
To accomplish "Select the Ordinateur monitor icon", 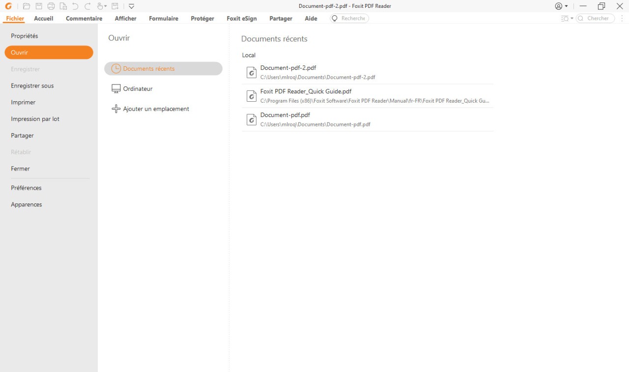I will pos(116,89).
